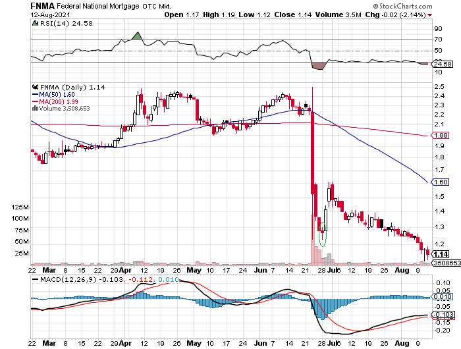461x349 pixels.
Task: Click the MA(50) 1.60 legend entry
Action: point(53,94)
